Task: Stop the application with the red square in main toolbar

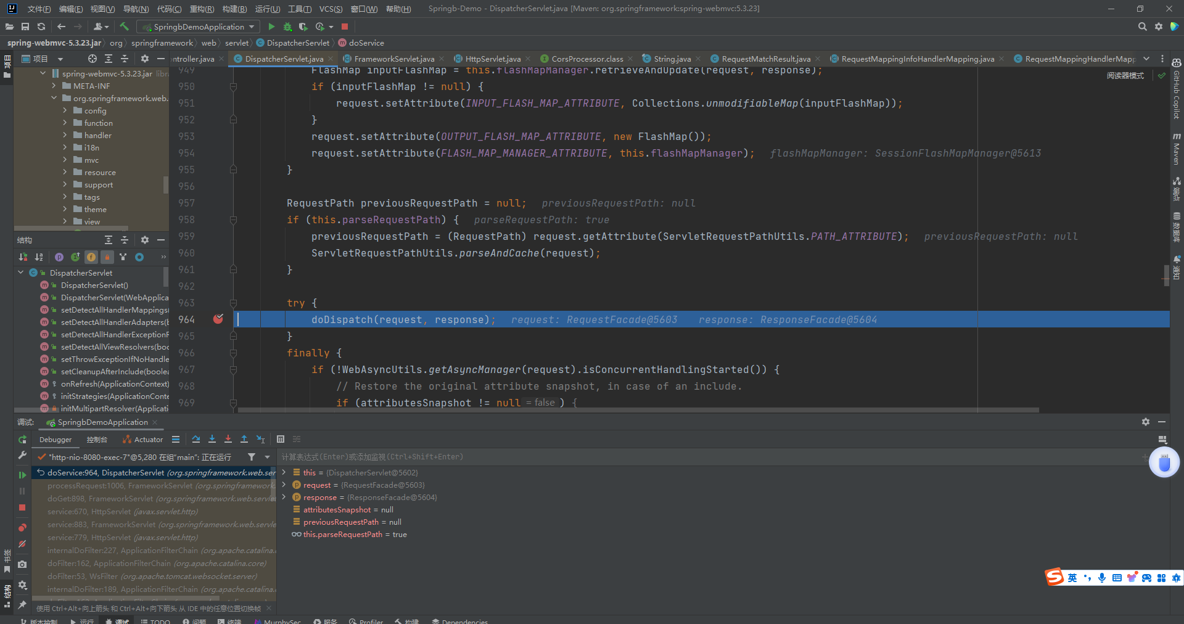Action: 345,27
